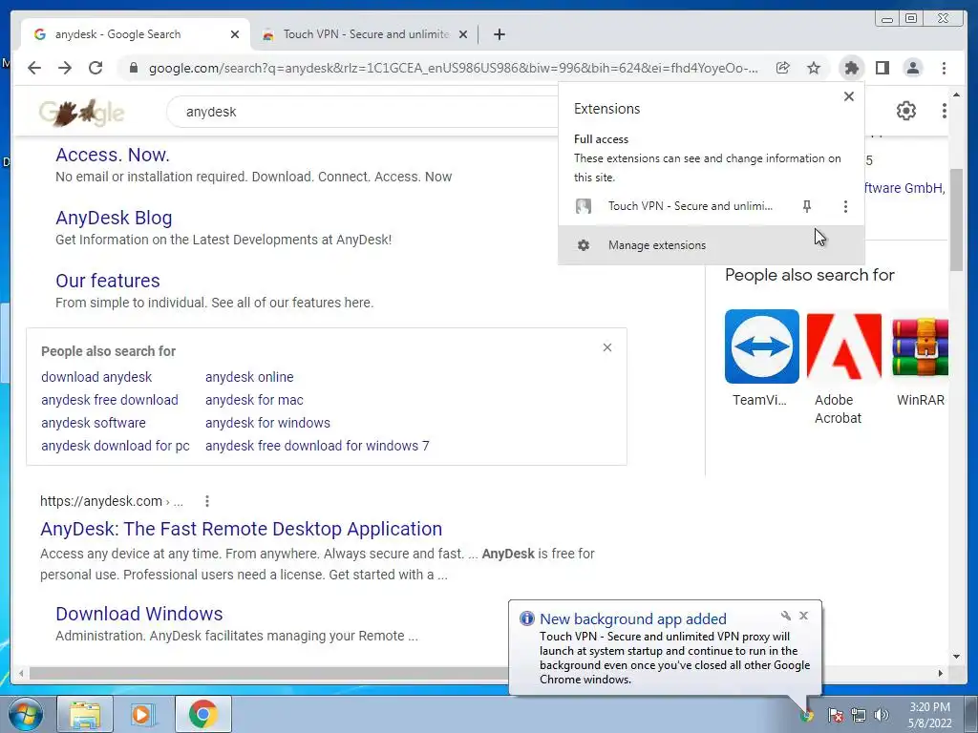Open the Our features link
The height and width of the screenshot is (733, 978).
click(107, 281)
